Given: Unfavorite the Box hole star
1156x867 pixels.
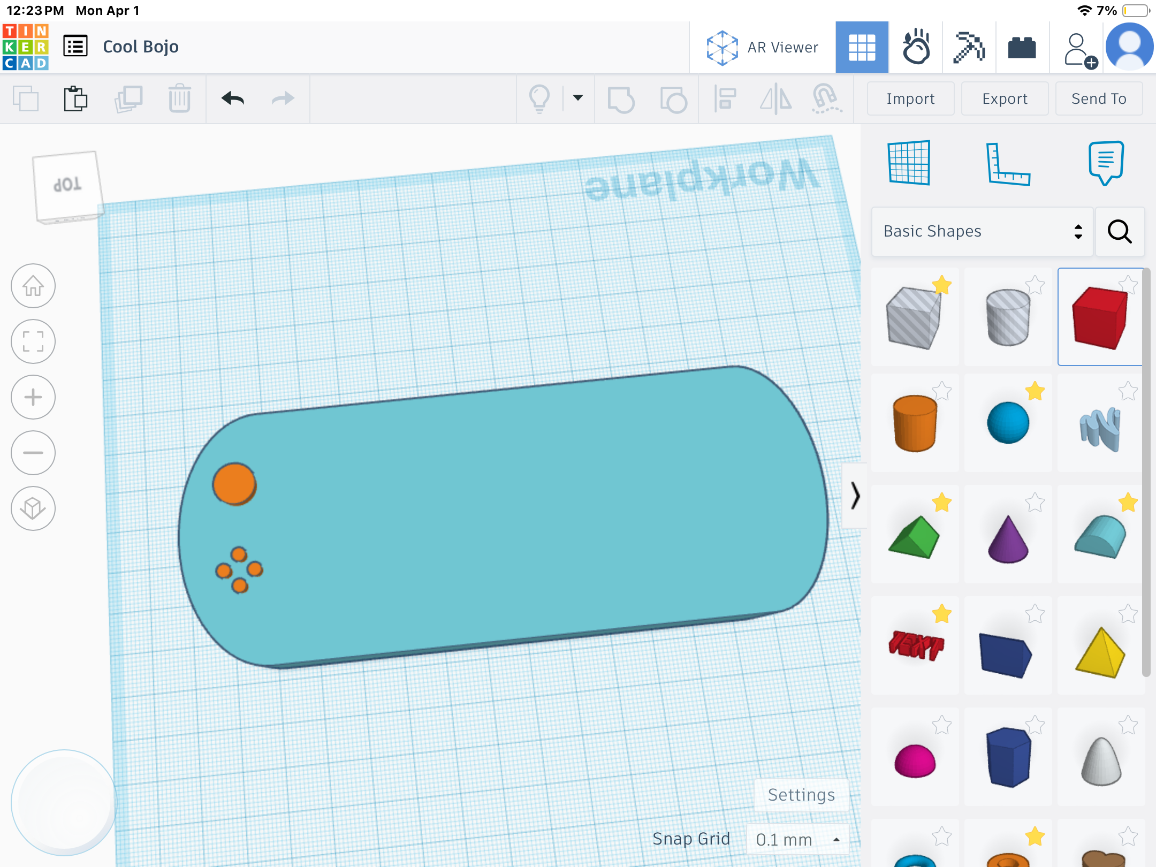Looking at the screenshot, I should click(x=942, y=285).
